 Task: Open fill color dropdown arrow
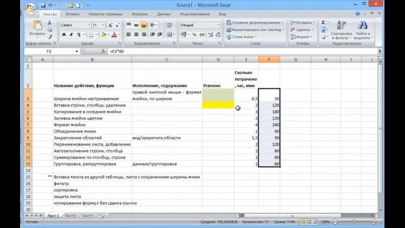tap(108, 34)
